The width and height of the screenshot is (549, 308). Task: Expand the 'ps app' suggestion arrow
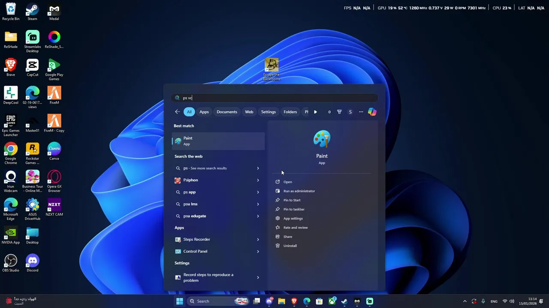coord(258,192)
